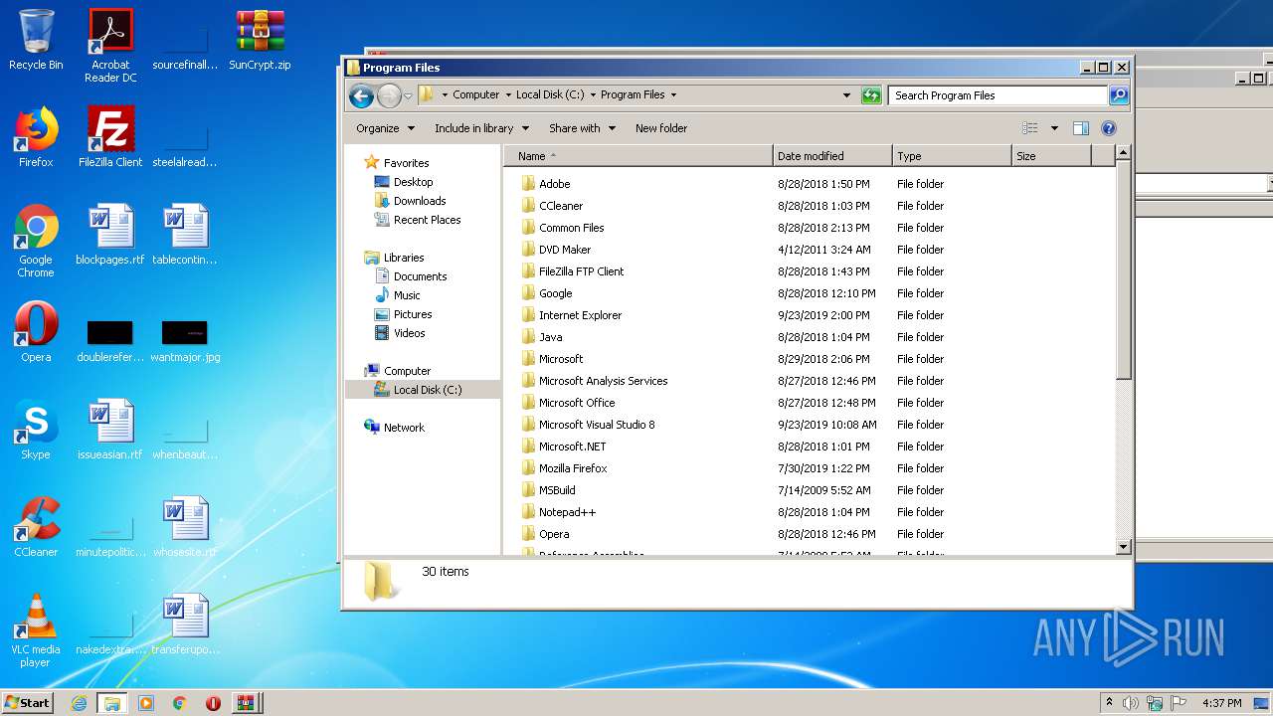Toggle the preview pane button
This screenshot has width=1273, height=716.
coord(1081,128)
